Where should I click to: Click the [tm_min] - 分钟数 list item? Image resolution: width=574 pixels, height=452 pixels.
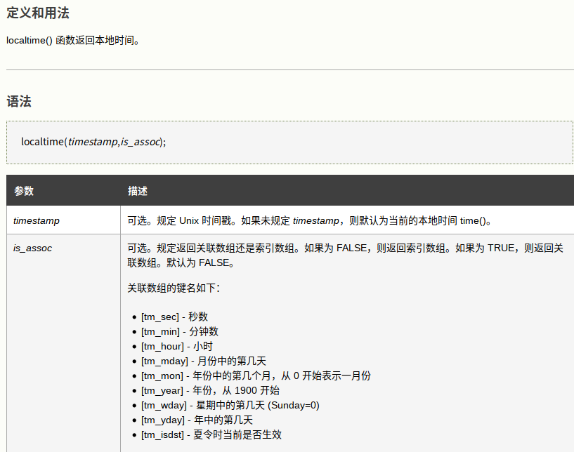179,331
